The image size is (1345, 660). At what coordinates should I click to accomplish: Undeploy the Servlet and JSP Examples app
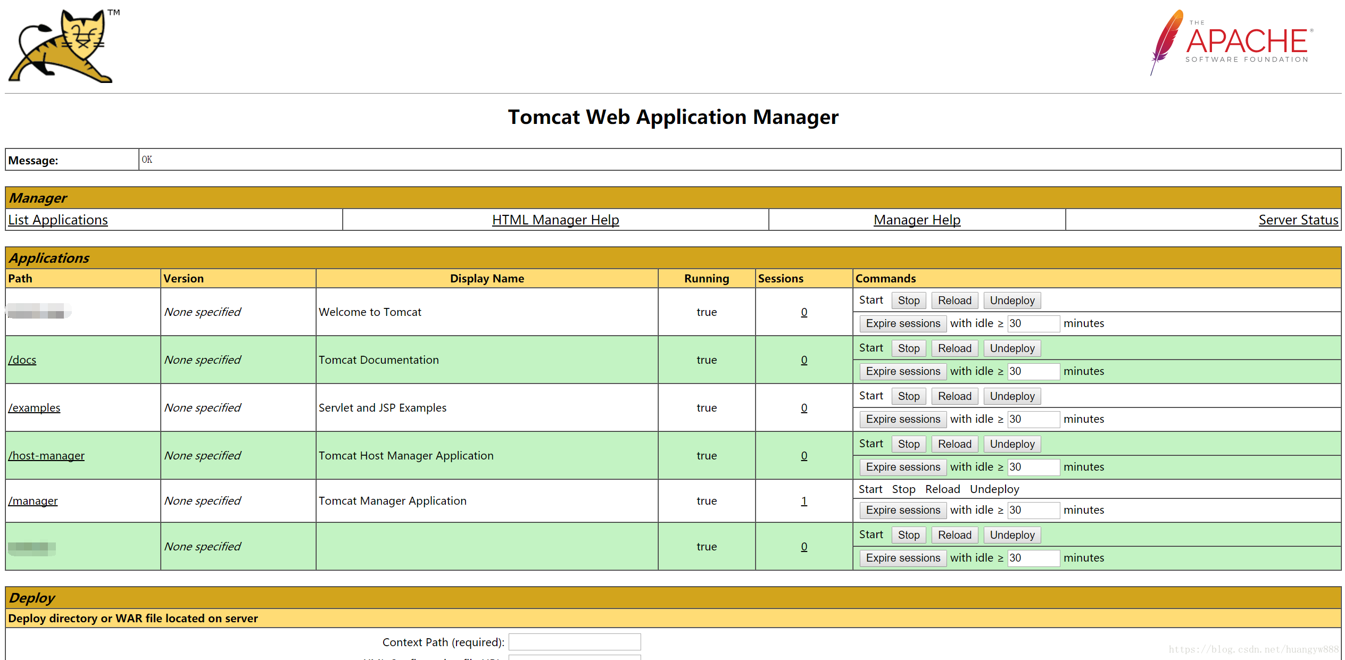coord(1012,396)
